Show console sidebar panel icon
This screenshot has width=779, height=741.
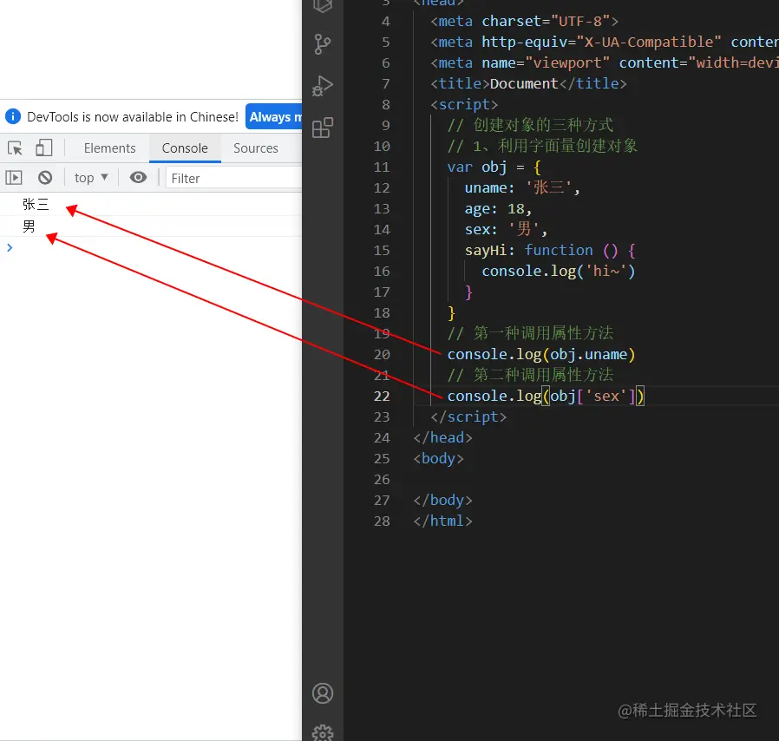[x=13, y=177]
